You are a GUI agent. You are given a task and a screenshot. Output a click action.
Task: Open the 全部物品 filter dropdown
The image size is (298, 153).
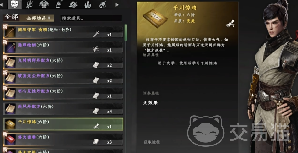[37, 18]
